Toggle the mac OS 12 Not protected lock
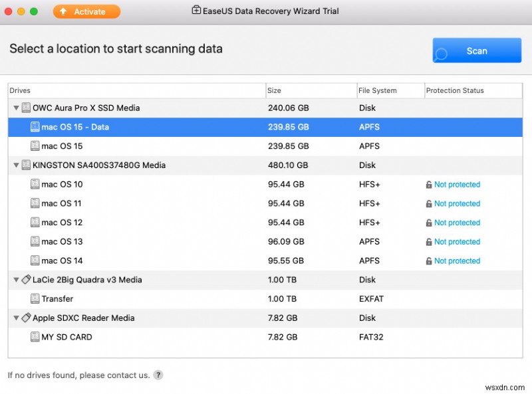Image resolution: width=532 pixels, height=394 pixels. (429, 223)
